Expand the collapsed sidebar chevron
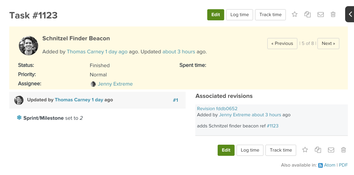Image resolution: width=354 pixels, height=175 pixels. (x=350, y=14)
